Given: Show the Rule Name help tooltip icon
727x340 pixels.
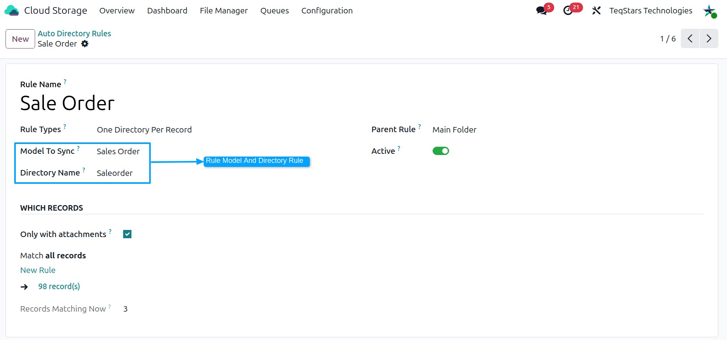Looking at the screenshot, I should (65, 82).
